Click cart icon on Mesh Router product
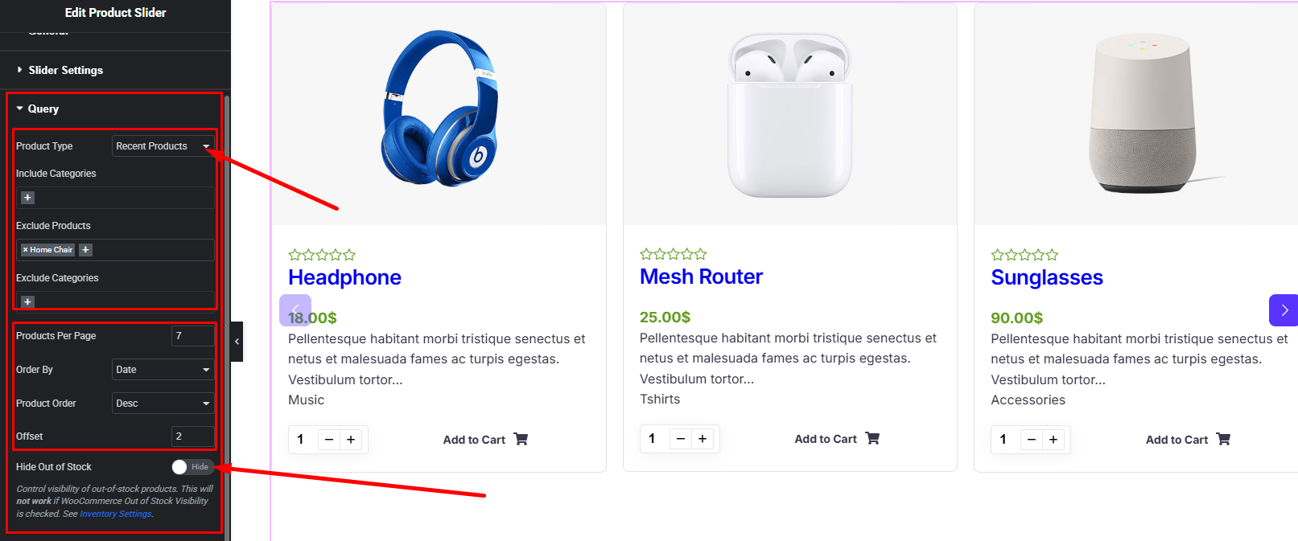 pos(872,439)
